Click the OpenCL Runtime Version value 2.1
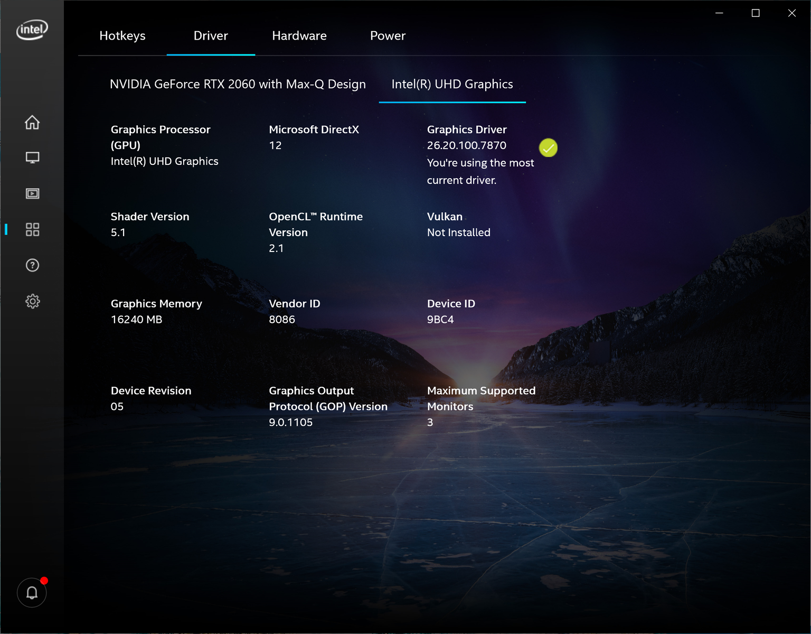 276,248
